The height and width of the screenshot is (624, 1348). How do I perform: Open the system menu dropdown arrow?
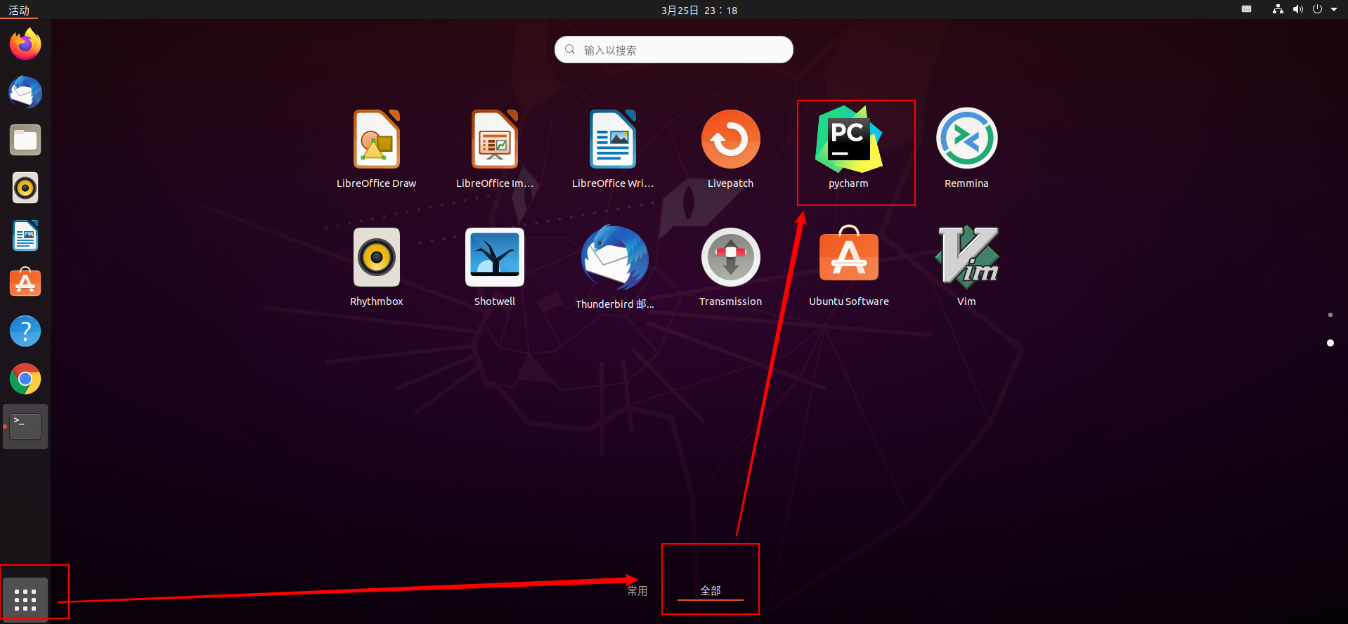1334,10
